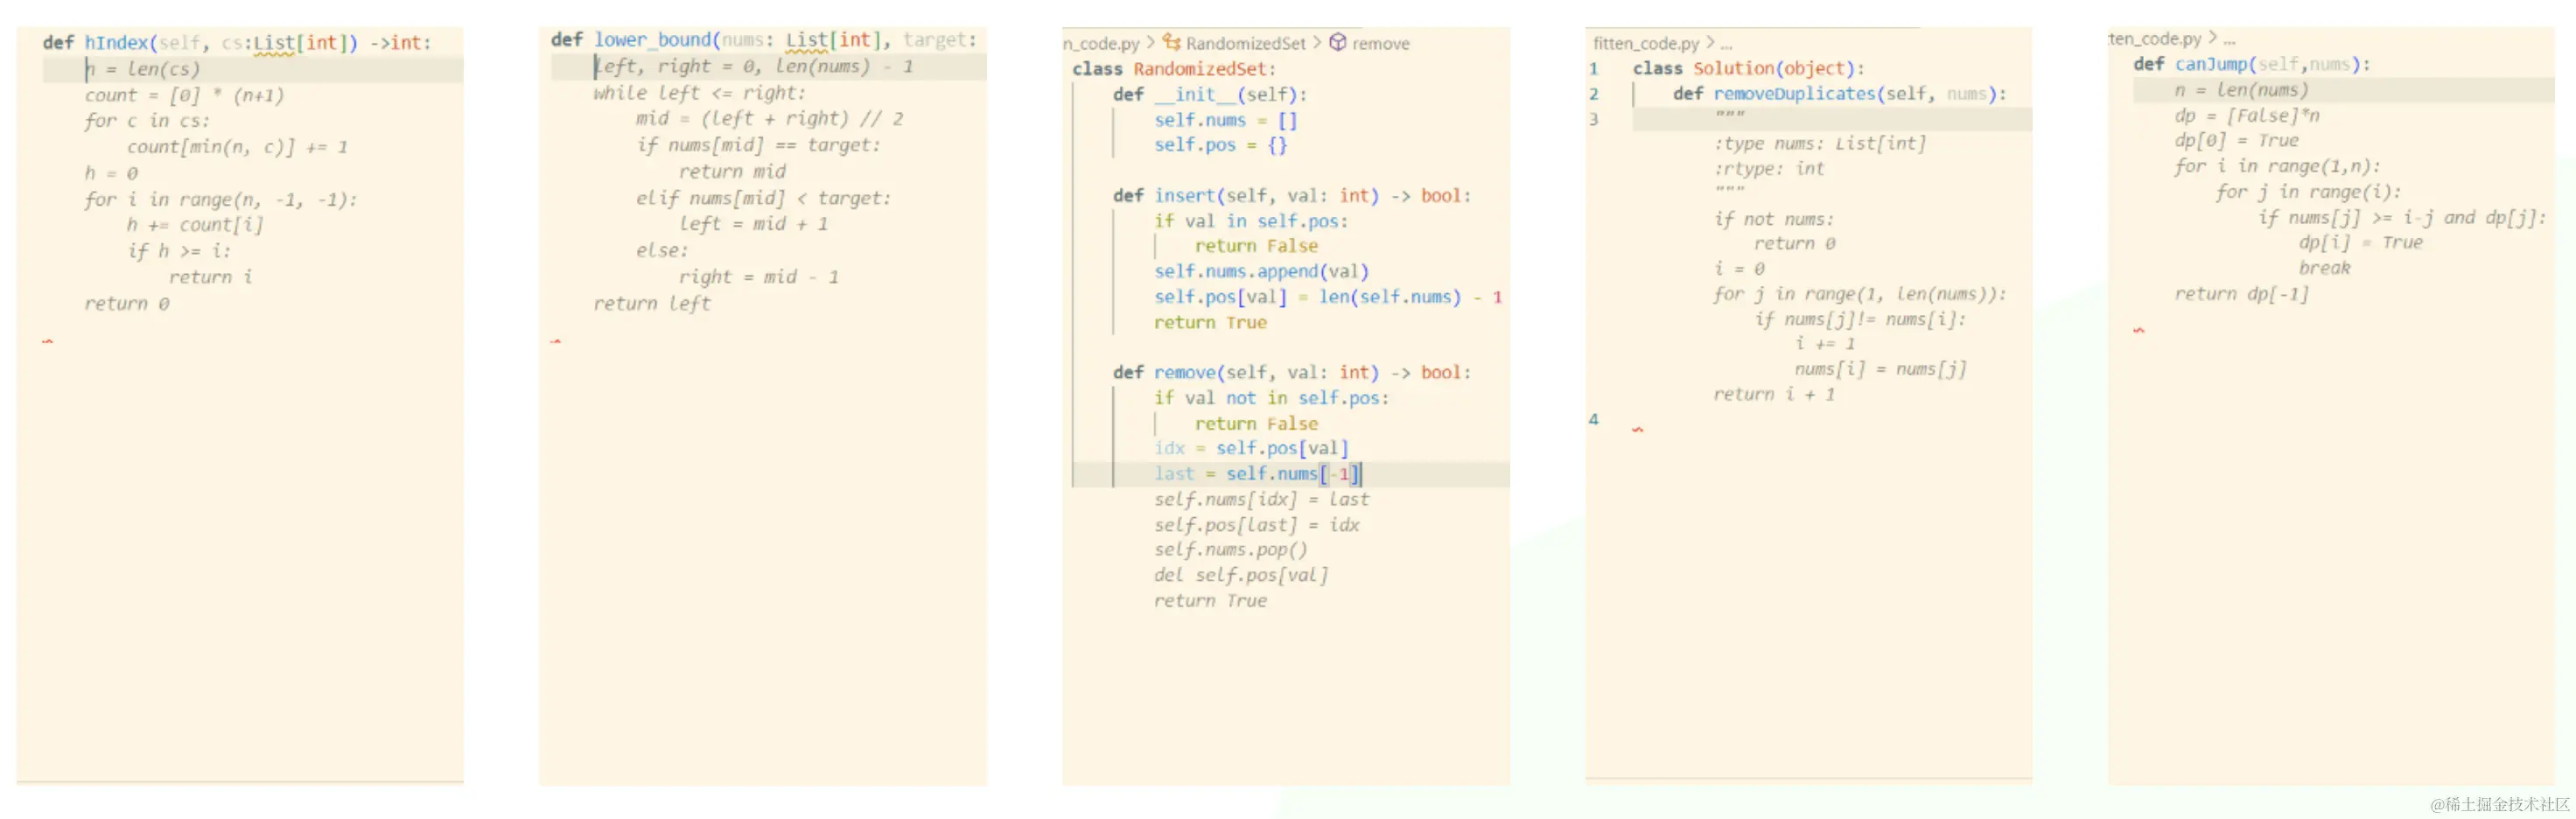Click the 'return dp[-1]' line
This screenshot has height=819, width=2576.
pos(2241,294)
